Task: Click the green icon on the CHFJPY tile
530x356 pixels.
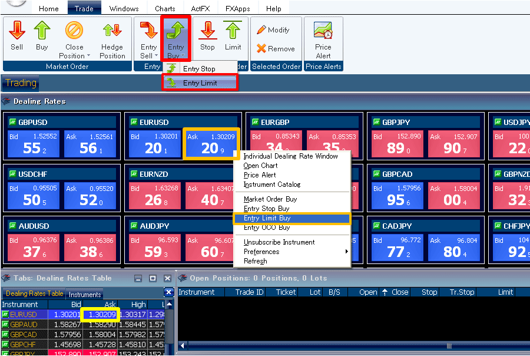Action: point(498,226)
